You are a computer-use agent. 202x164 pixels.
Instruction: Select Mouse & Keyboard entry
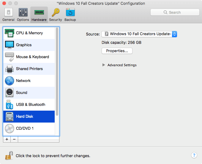[29, 57]
